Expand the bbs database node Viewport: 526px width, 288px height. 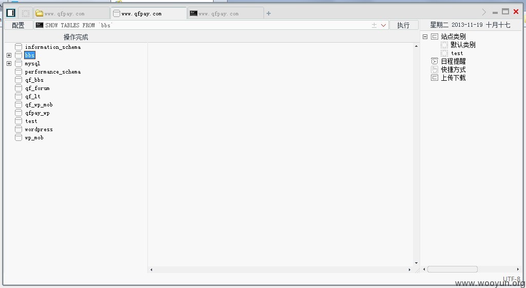[9, 55]
